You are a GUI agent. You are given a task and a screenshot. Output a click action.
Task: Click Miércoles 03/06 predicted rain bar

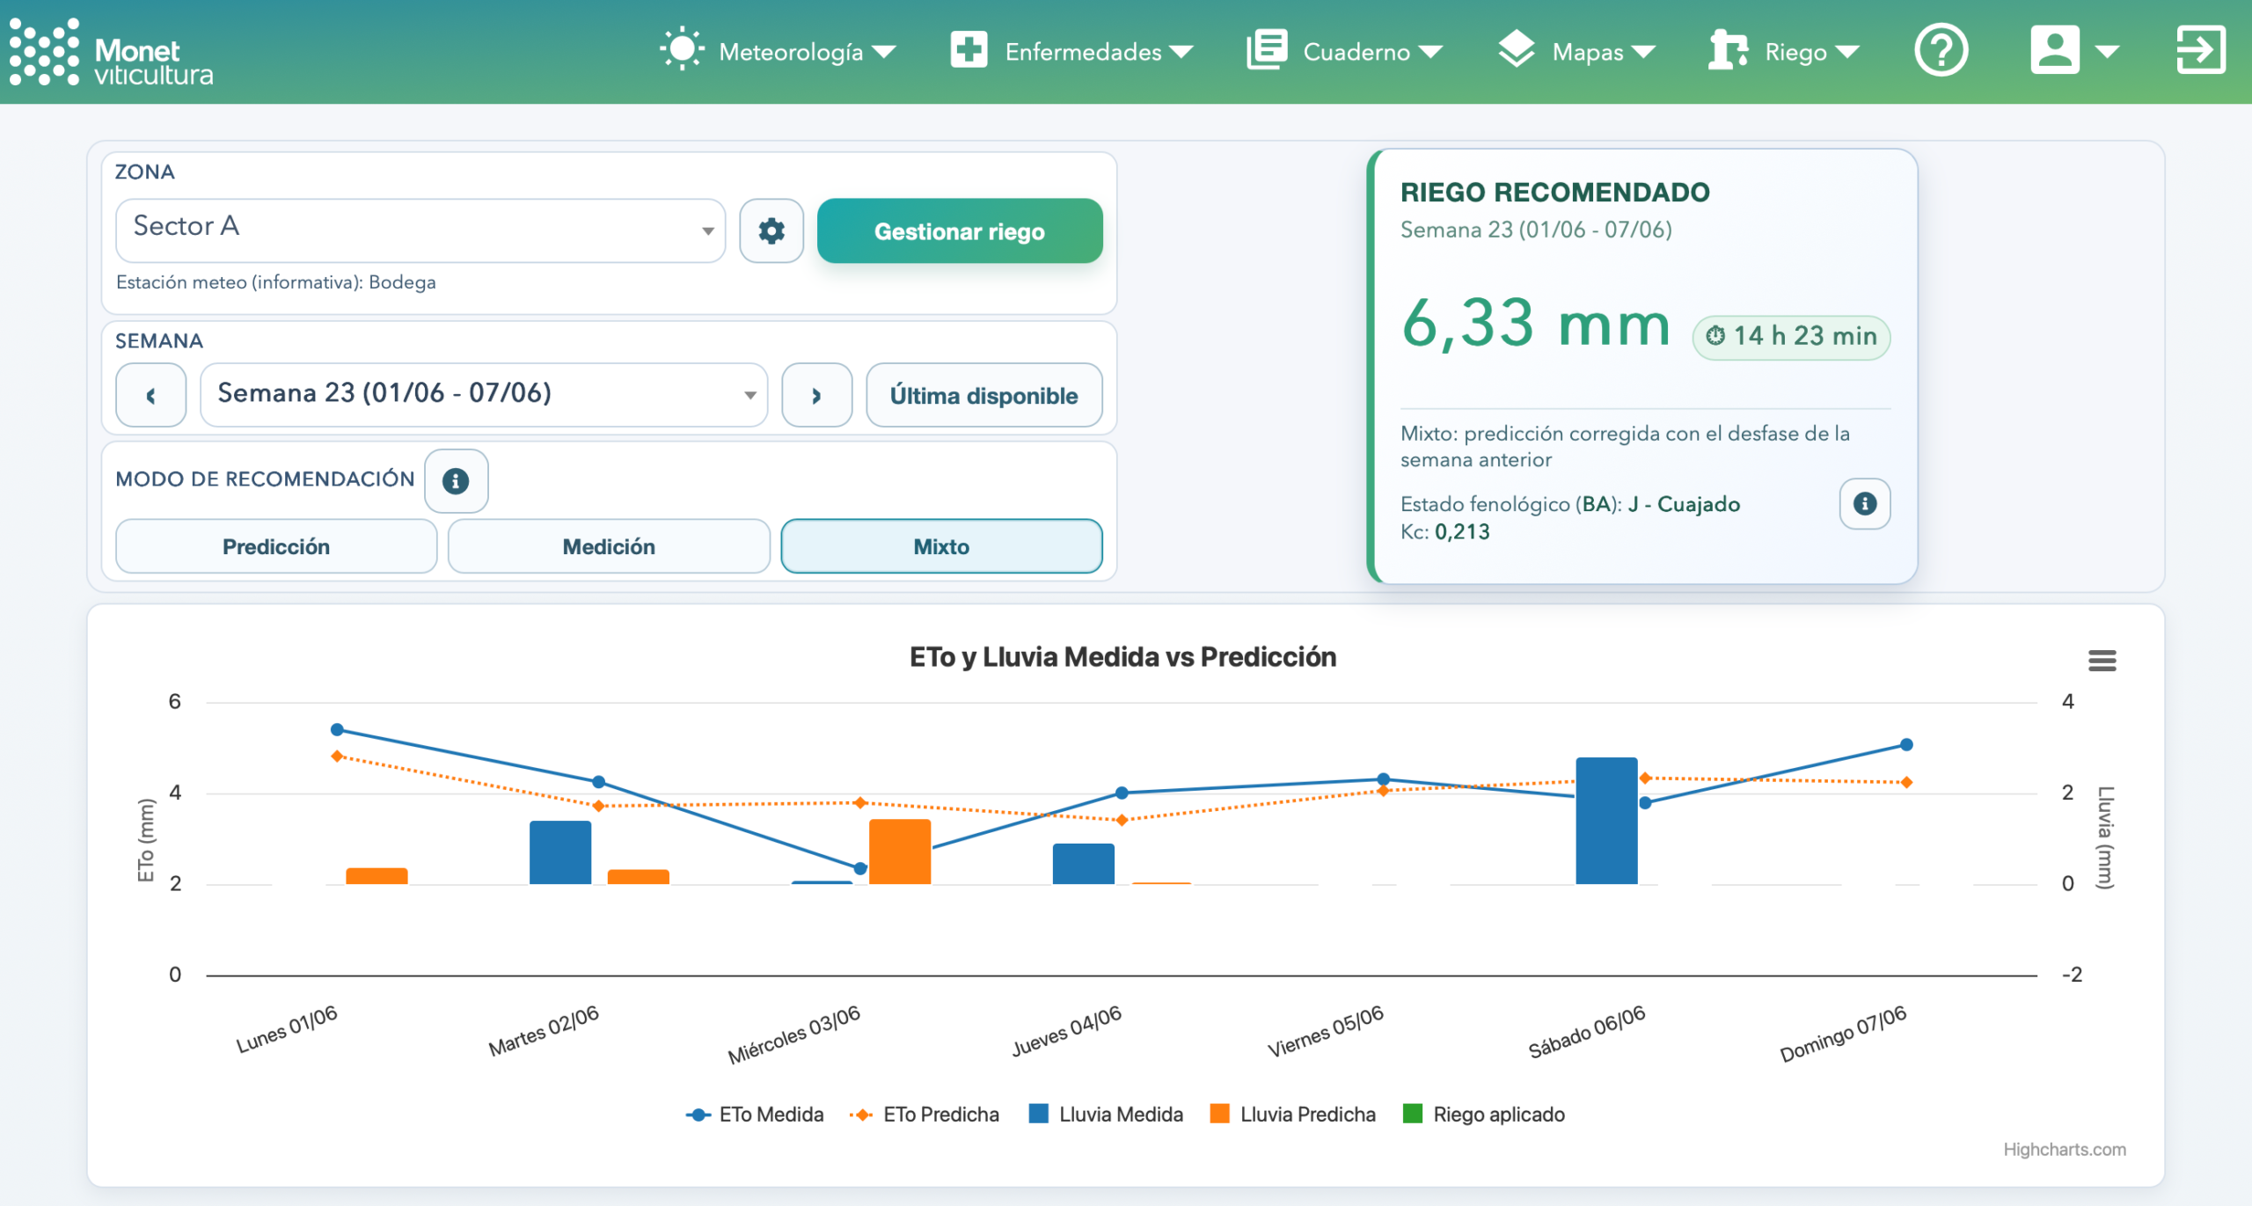pos(900,852)
